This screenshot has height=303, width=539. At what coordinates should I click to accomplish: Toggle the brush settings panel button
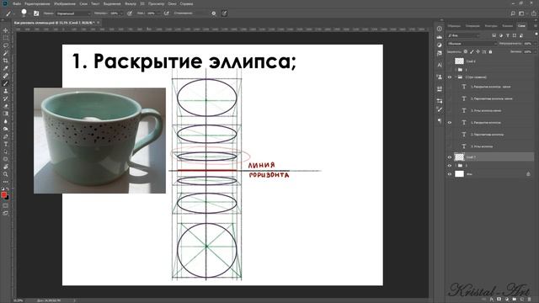pos(36,13)
